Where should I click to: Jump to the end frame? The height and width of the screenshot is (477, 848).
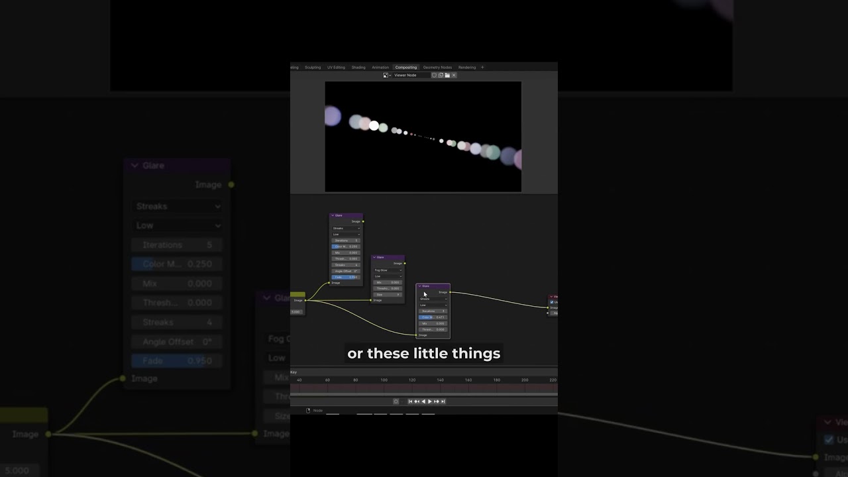point(443,401)
